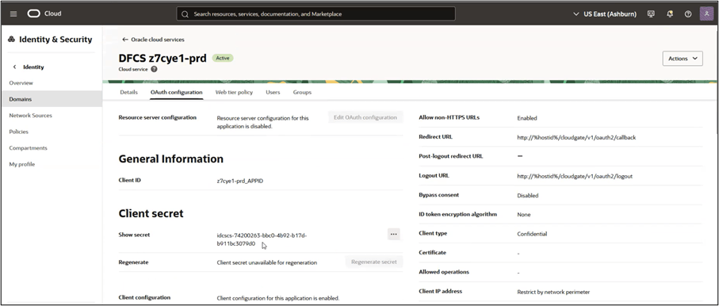Click the Restrict by network perimeter value
This screenshot has width=719, height=306.
553,292
